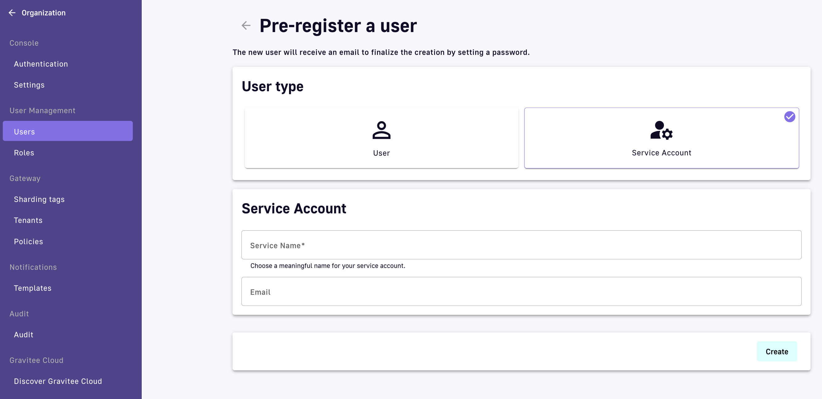Open the Policies menu item
The height and width of the screenshot is (399, 822).
pyautogui.click(x=28, y=241)
